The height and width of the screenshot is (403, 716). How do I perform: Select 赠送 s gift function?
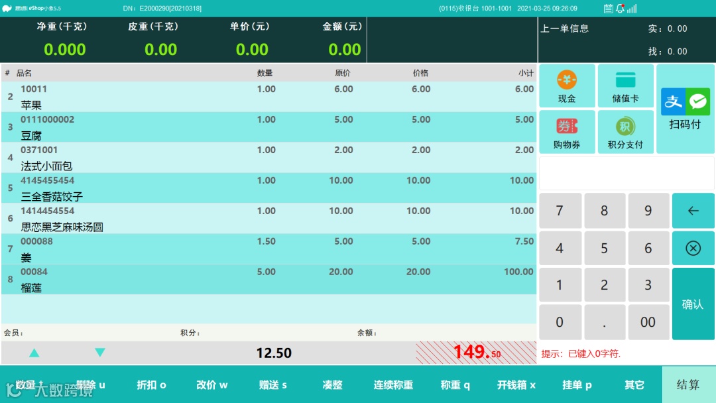coord(272,384)
